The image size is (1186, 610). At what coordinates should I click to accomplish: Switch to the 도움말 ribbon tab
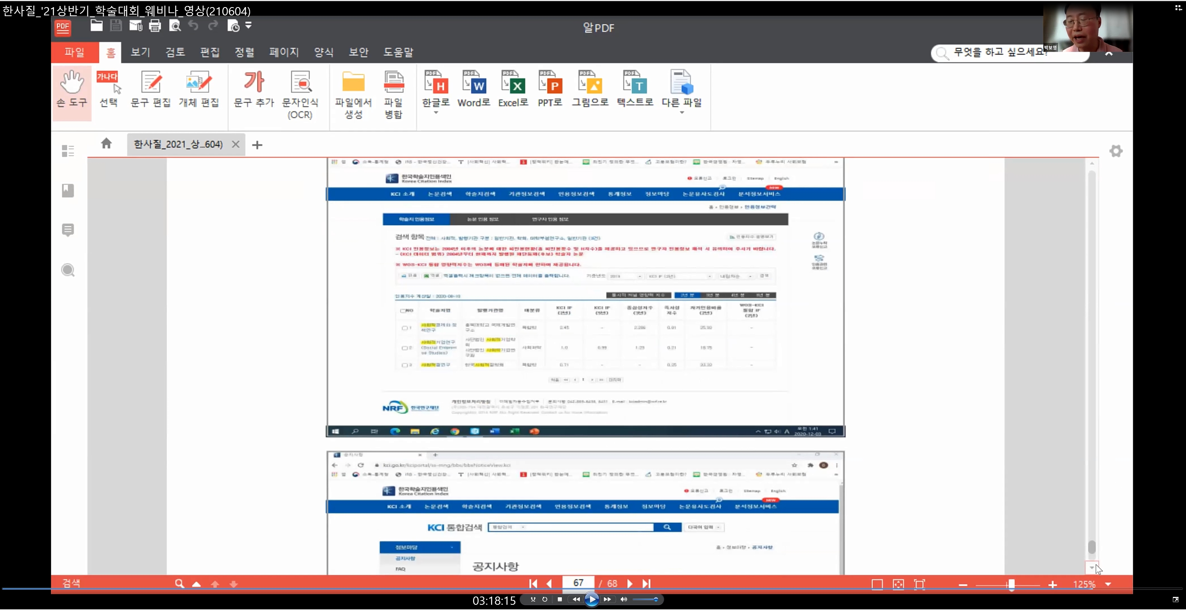click(398, 52)
